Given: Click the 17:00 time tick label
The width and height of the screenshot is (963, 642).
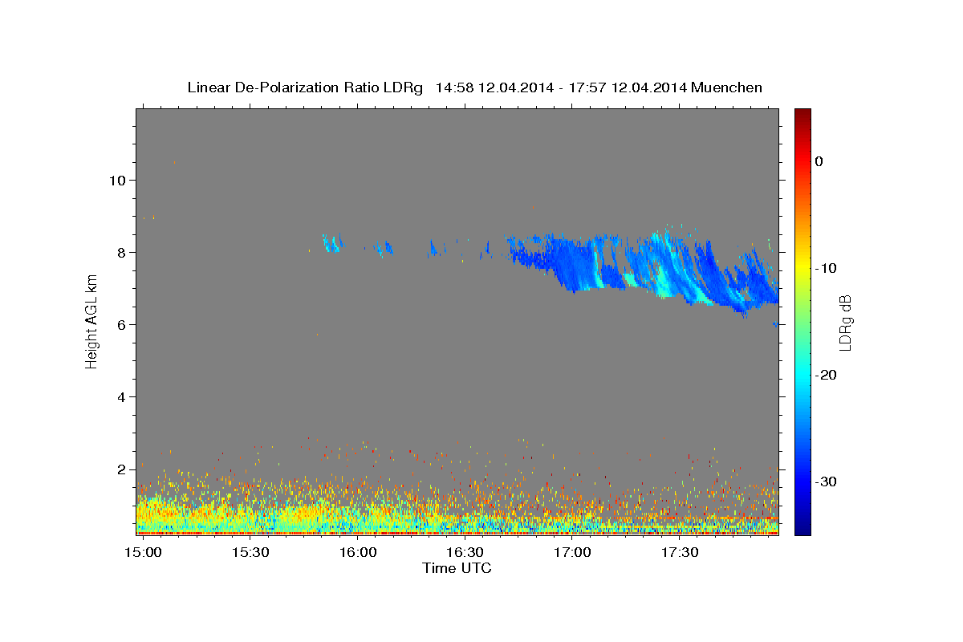Looking at the screenshot, I should [x=572, y=553].
